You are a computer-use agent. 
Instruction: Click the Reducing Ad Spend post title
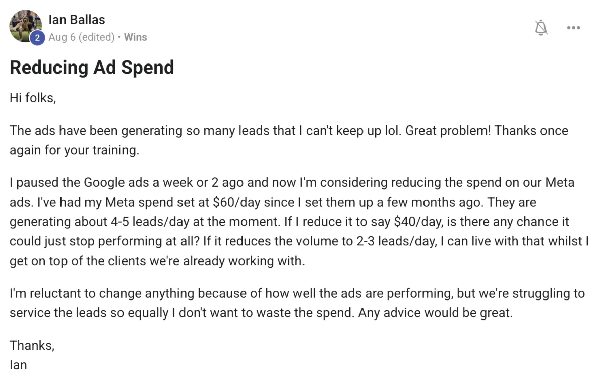click(92, 68)
